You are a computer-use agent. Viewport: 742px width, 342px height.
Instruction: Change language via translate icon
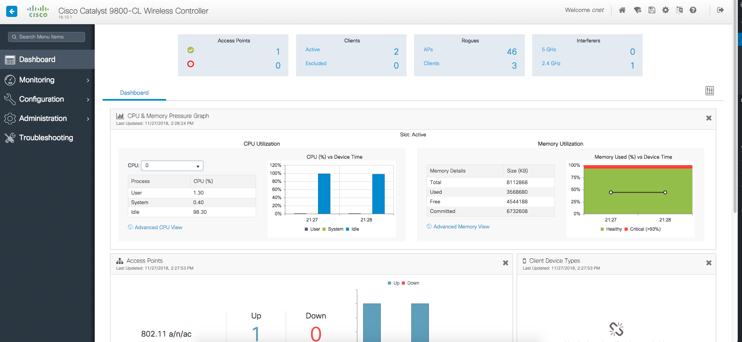679,10
